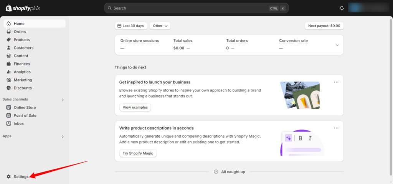Open the Other channel dropdown

click(160, 26)
